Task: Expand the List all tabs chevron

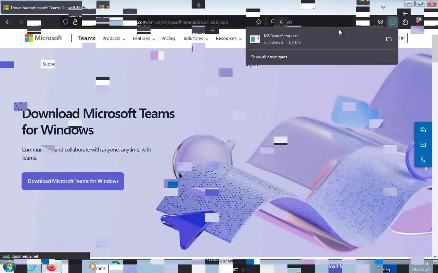Action: pos(383,8)
